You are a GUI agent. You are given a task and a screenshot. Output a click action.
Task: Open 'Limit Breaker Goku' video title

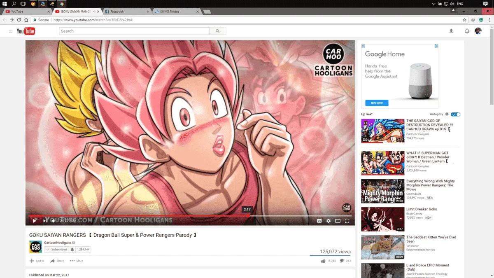coord(422,209)
